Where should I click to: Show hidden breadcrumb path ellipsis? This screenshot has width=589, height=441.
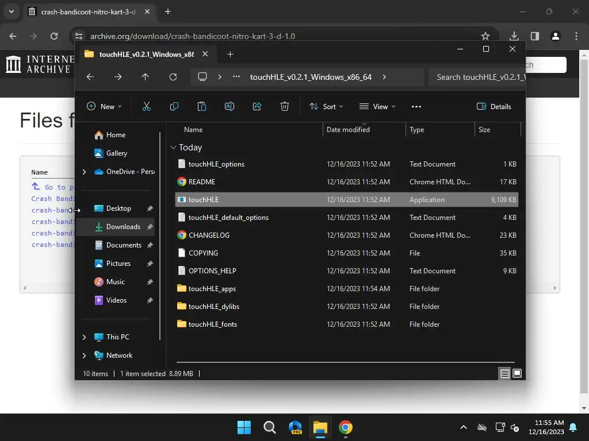tap(236, 76)
